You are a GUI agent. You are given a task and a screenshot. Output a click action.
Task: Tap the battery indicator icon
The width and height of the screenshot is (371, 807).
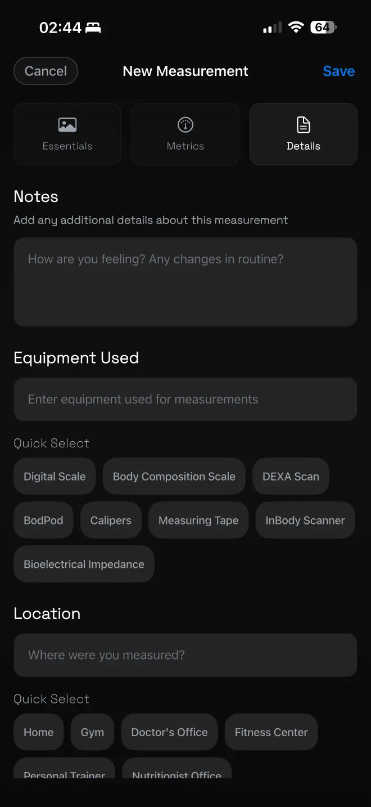(323, 27)
